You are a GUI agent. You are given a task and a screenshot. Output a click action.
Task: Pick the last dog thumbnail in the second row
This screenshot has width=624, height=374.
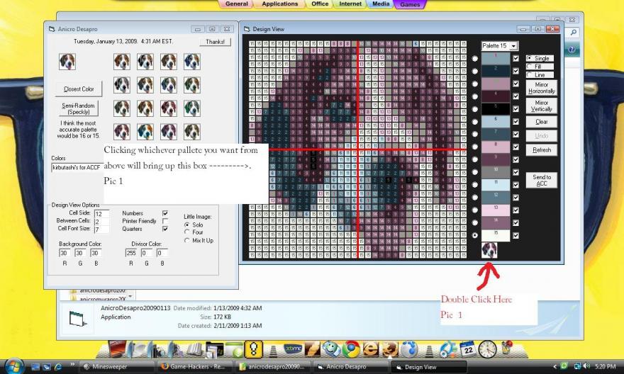[192, 85]
